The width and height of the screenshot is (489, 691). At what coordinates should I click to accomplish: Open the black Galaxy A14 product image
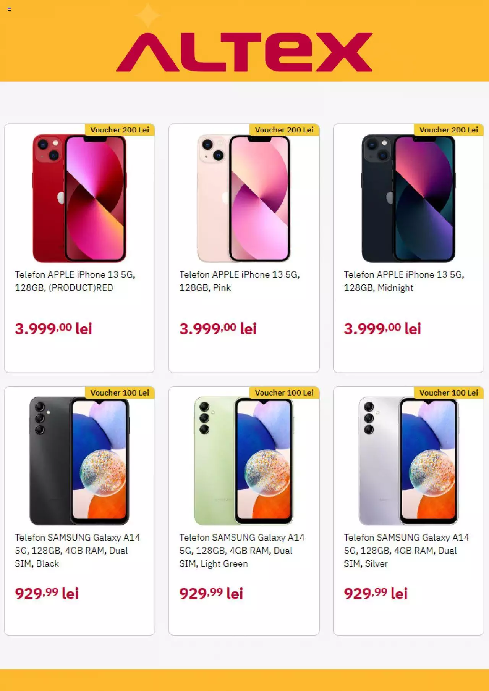click(79, 461)
